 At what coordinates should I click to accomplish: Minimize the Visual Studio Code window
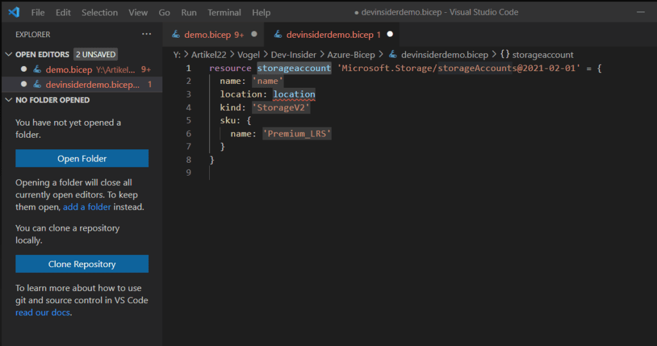click(x=641, y=12)
